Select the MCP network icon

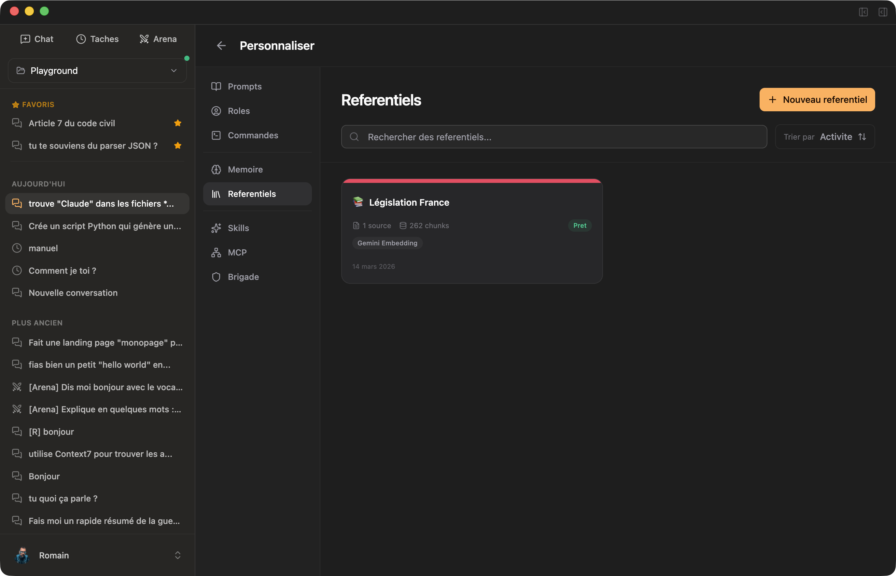point(216,252)
